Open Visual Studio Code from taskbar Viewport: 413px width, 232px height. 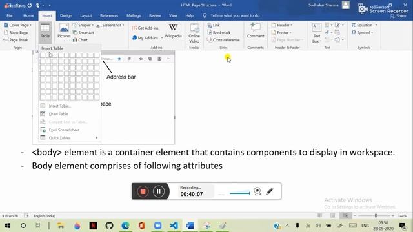tap(174, 226)
